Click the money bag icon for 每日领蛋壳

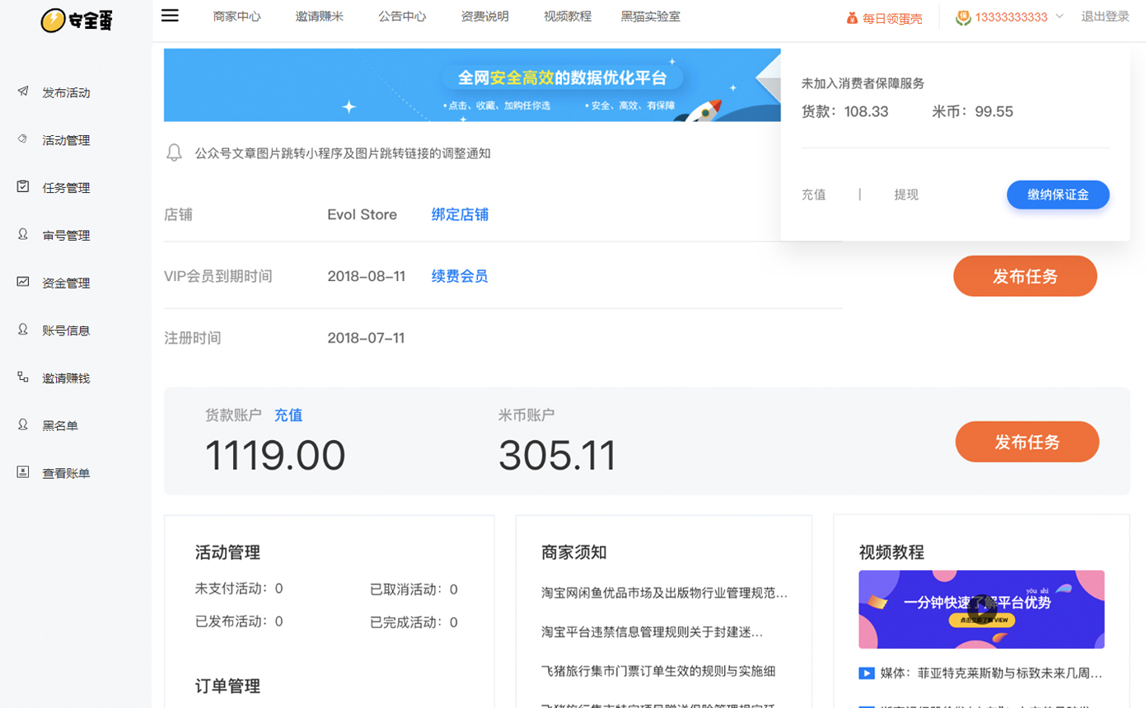click(852, 17)
